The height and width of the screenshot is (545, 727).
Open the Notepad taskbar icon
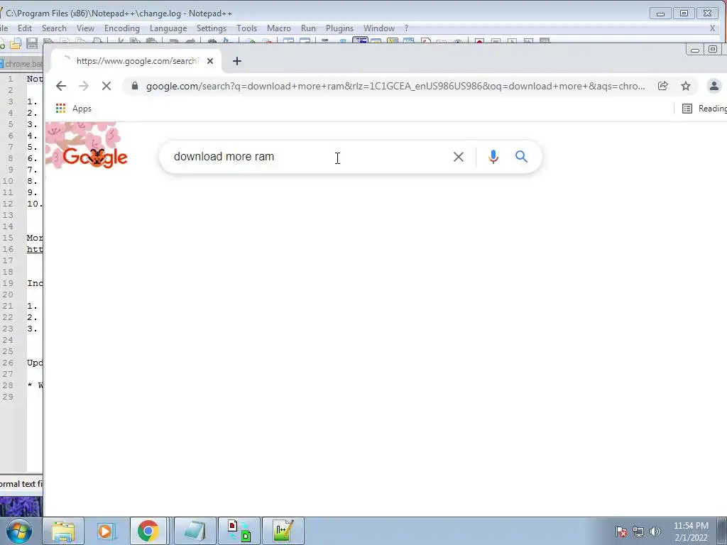pos(196,531)
